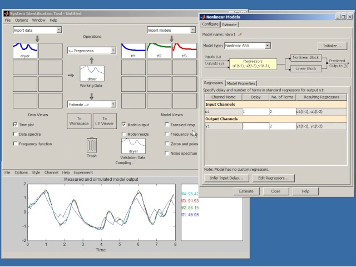Select the dryer data set thumbnail in Data Views
356x267 pixels.
coord(25,51)
